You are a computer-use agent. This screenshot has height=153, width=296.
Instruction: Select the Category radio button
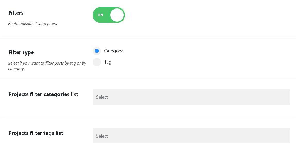pyautogui.click(x=97, y=51)
